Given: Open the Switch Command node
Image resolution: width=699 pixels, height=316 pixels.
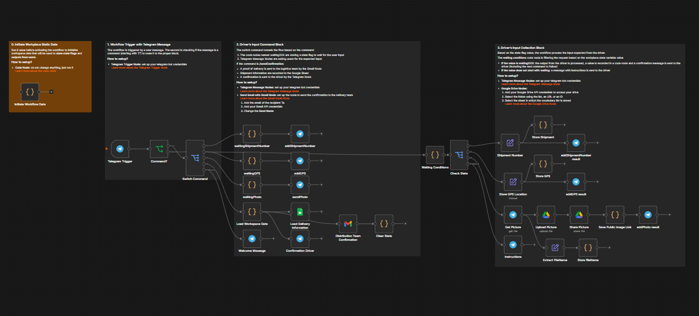Looking at the screenshot, I should [x=195, y=158].
